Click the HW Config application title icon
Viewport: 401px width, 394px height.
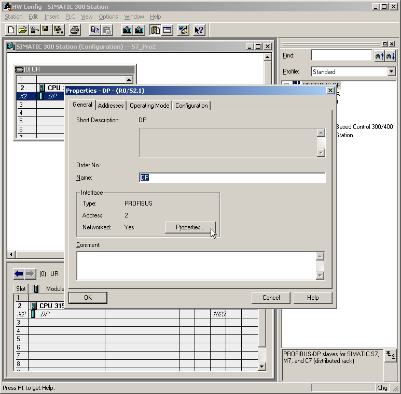pos(7,7)
